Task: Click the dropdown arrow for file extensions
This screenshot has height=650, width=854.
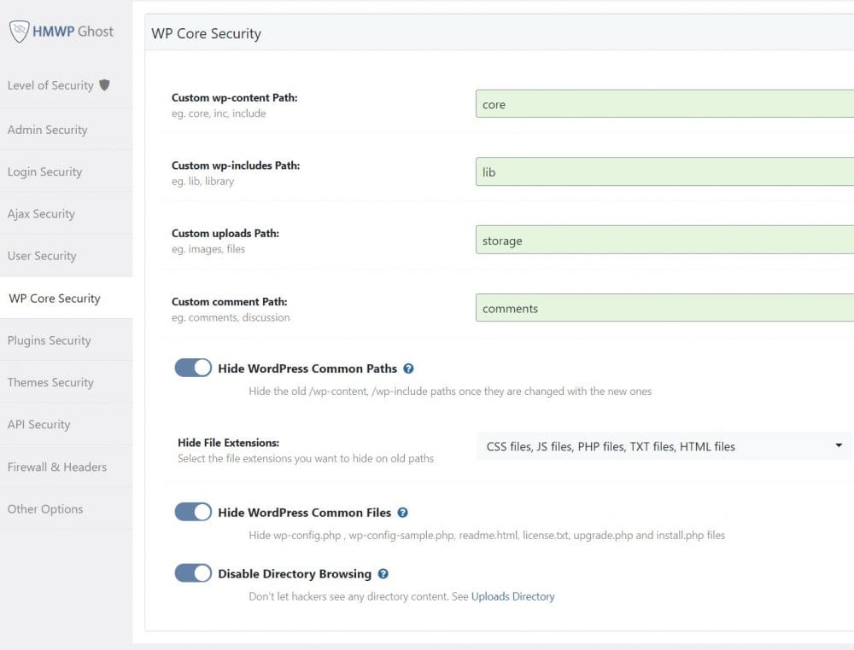Action: (x=839, y=445)
